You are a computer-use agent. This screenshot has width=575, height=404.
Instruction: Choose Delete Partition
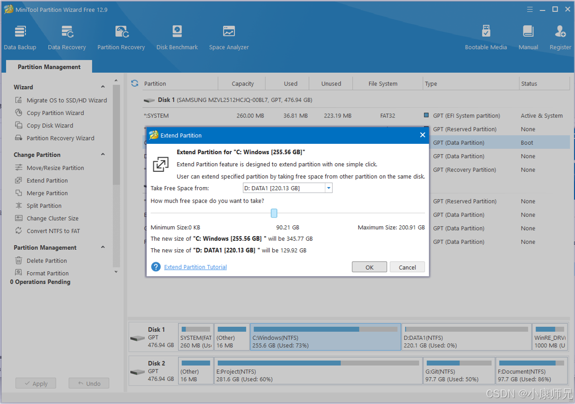pos(41,261)
